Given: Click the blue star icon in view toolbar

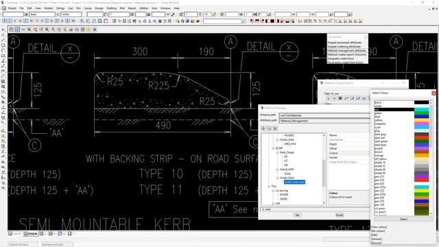Looking at the screenshot, I should (x=95, y=30).
